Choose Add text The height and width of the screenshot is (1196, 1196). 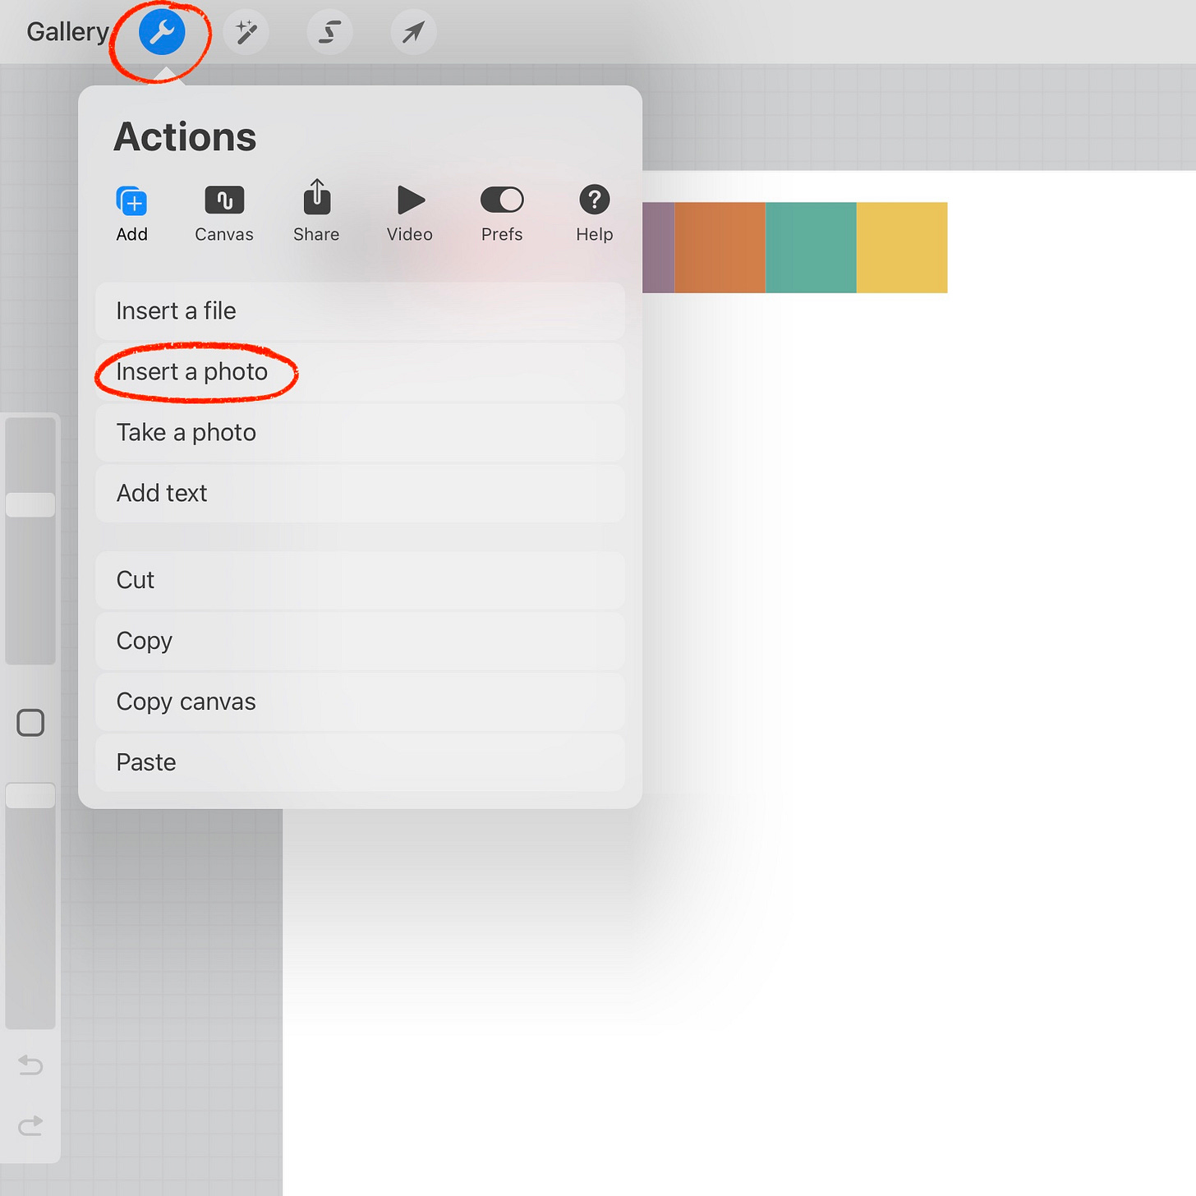click(x=360, y=494)
